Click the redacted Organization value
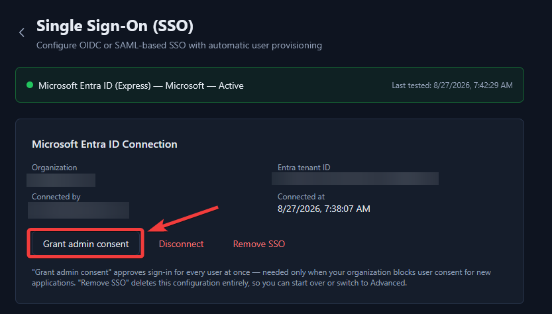Viewport: 552px width, 314px height. coord(61,180)
